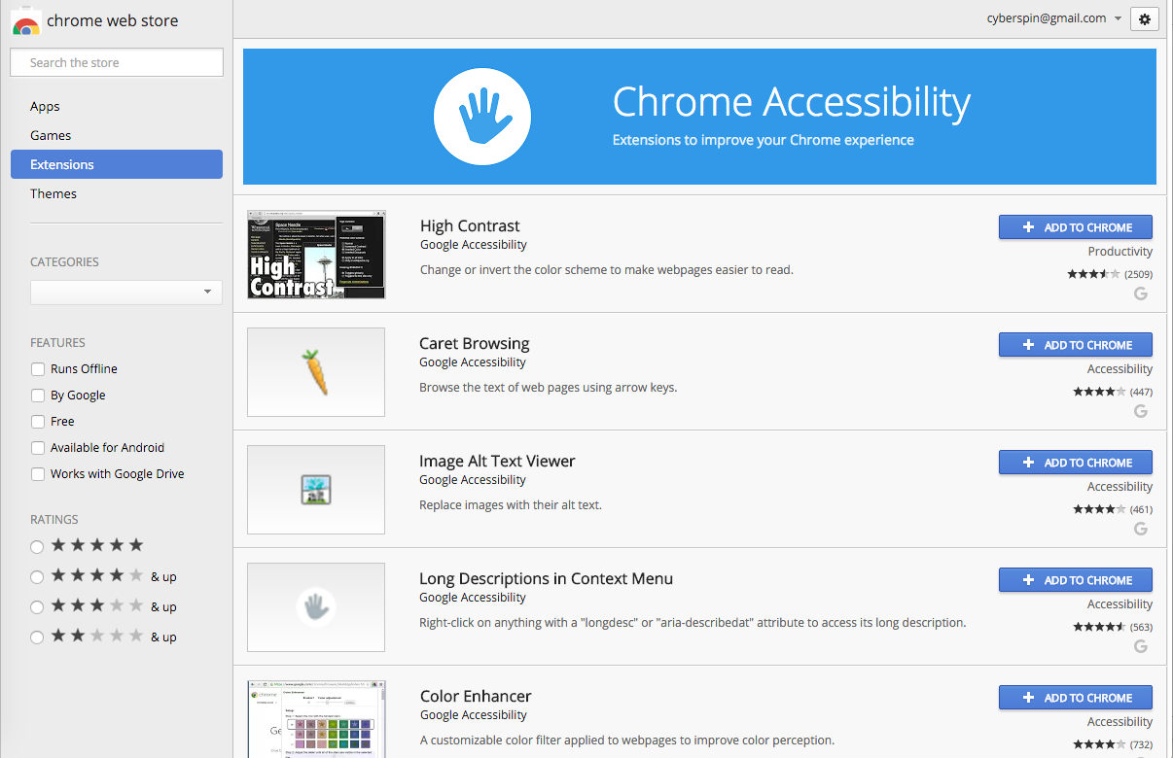This screenshot has width=1173, height=758.
Task: Open the High Contrast extension thumbnail
Action: pyautogui.click(x=316, y=254)
